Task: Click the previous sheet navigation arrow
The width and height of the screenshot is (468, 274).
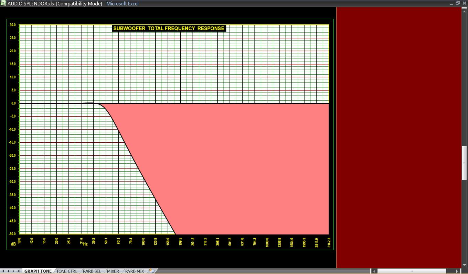Action: [9, 271]
